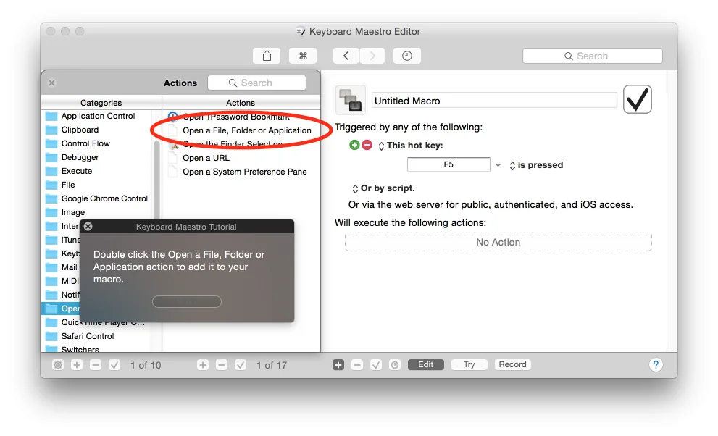Click the clock icon beside the Edit button

coord(395,364)
